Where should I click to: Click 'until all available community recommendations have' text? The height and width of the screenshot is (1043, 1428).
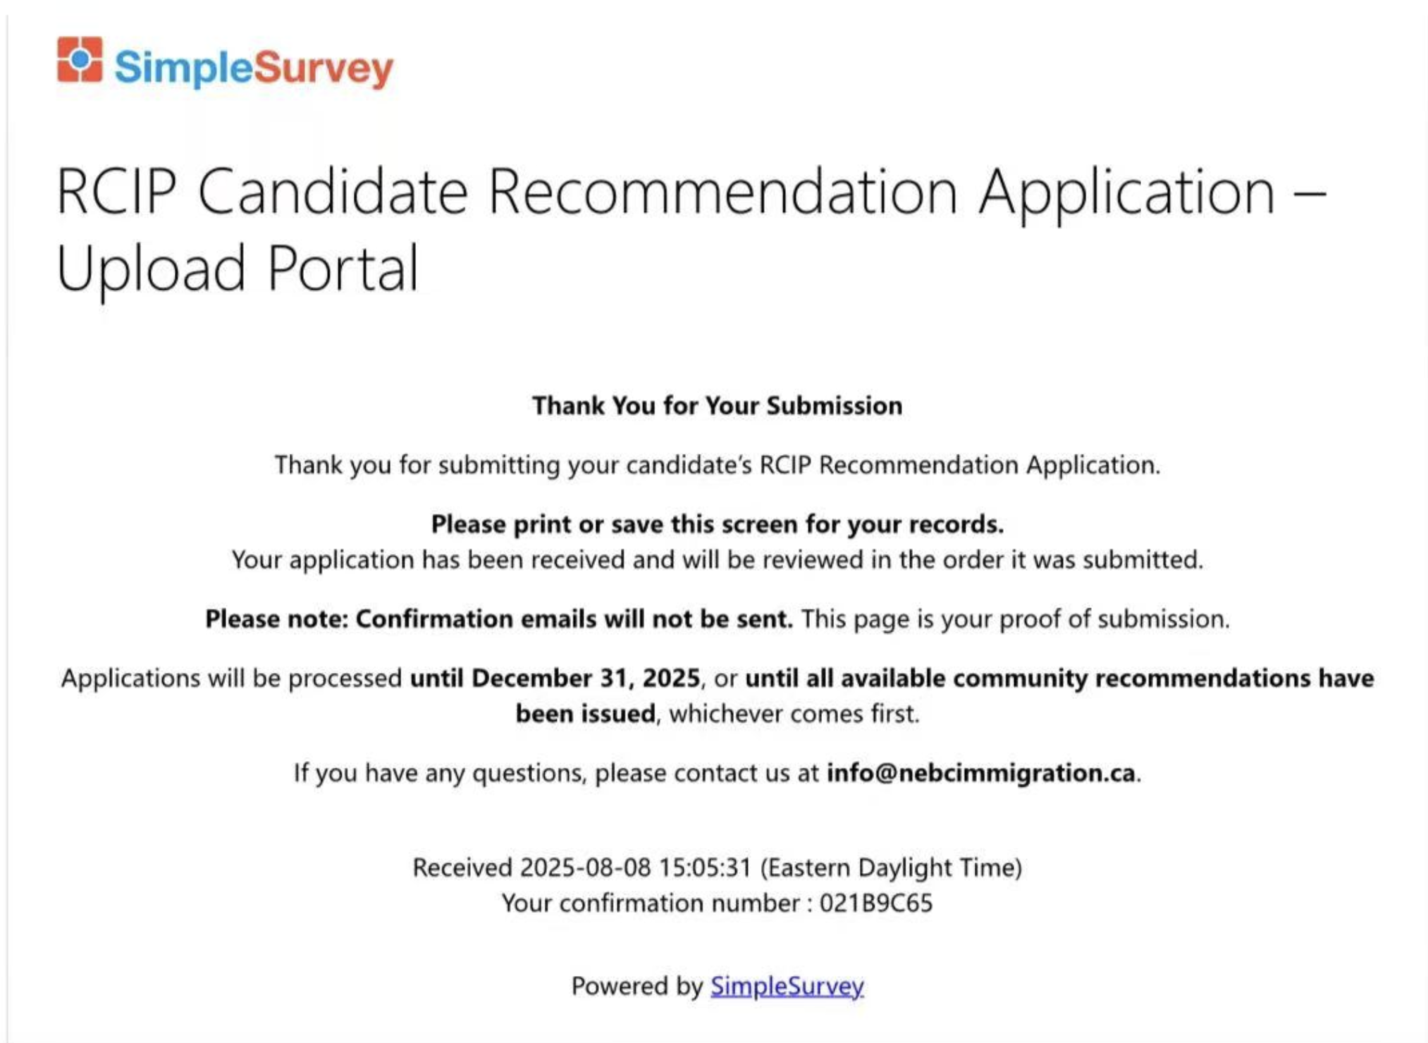click(1059, 677)
